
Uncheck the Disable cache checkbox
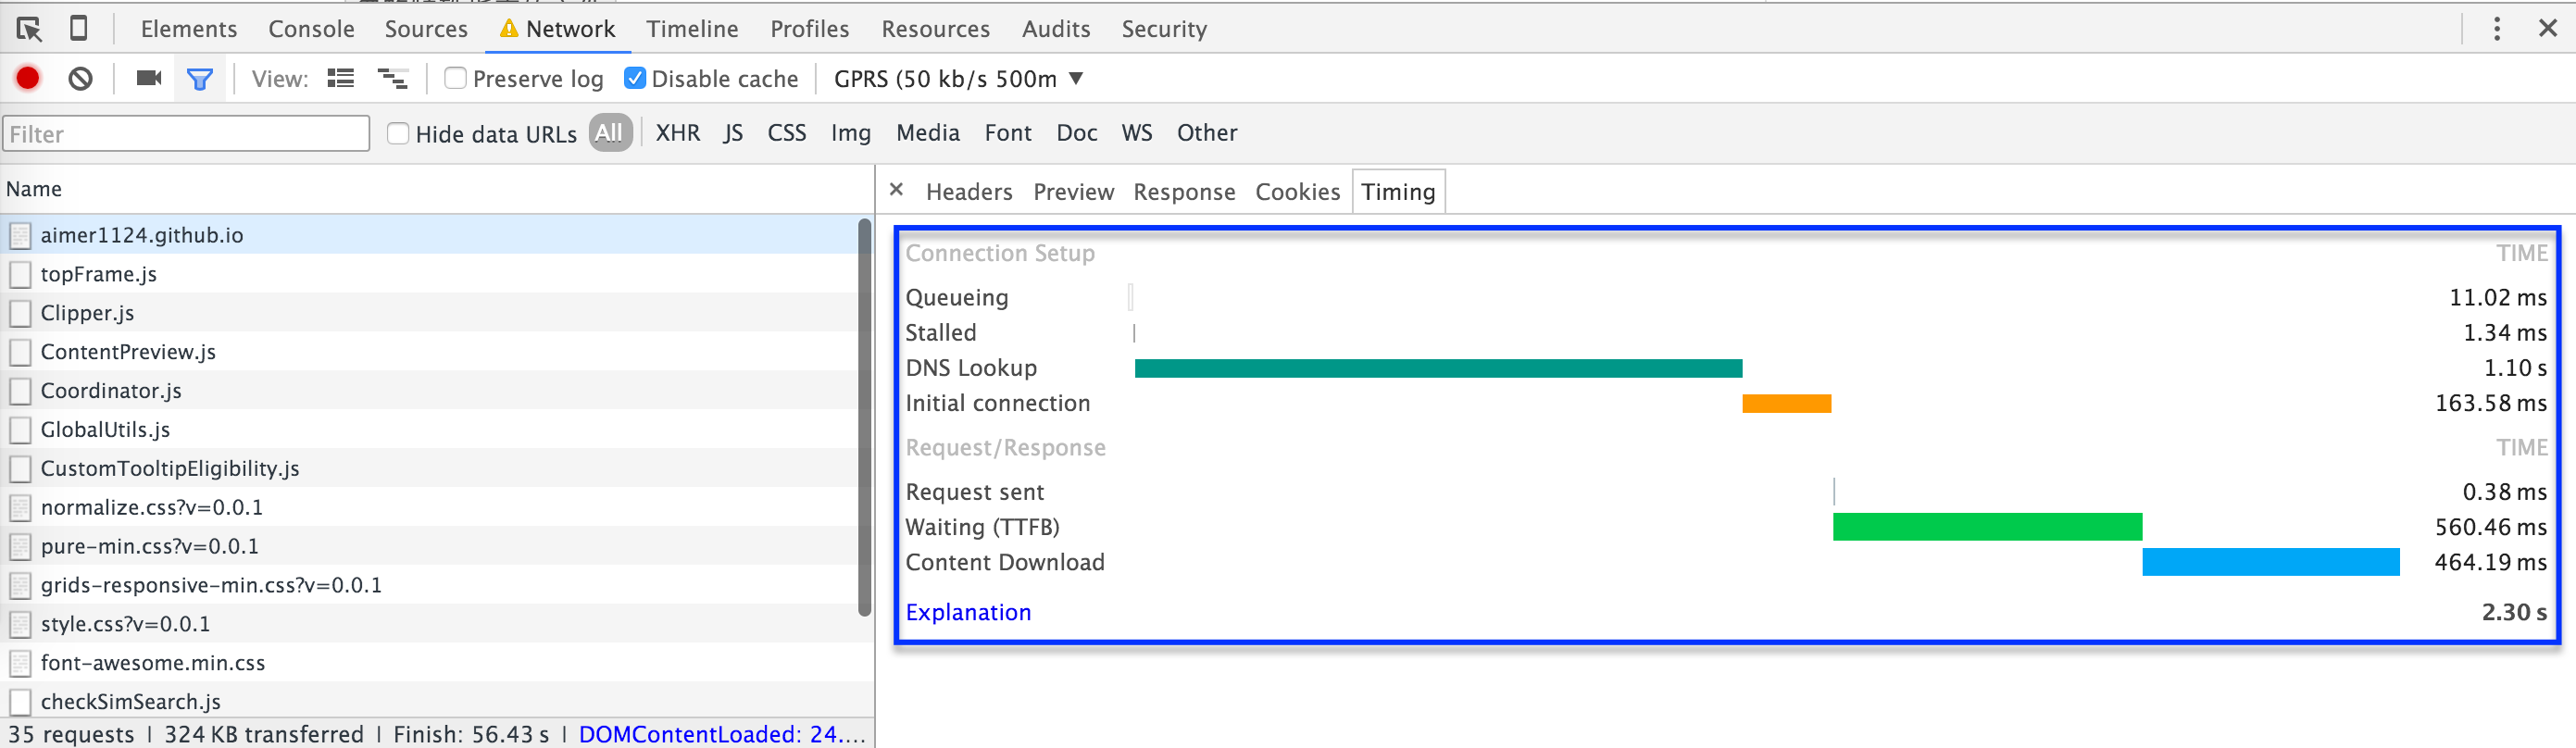[x=635, y=78]
